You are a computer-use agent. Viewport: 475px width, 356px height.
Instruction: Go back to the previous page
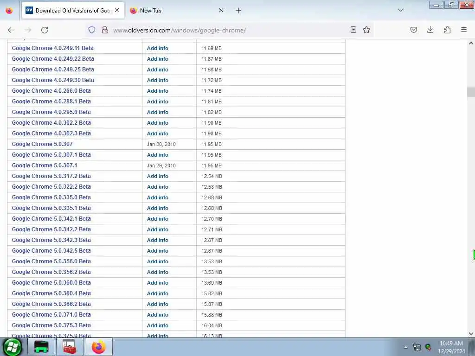pyautogui.click(x=11, y=30)
